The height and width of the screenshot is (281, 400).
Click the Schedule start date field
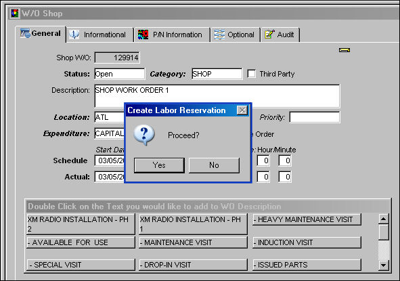point(110,160)
